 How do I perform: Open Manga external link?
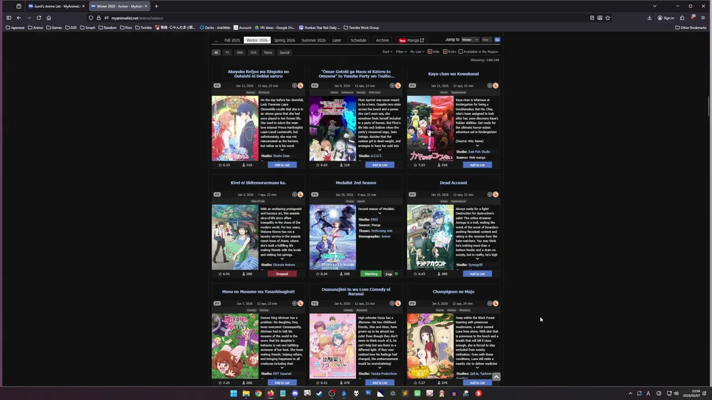pos(412,40)
